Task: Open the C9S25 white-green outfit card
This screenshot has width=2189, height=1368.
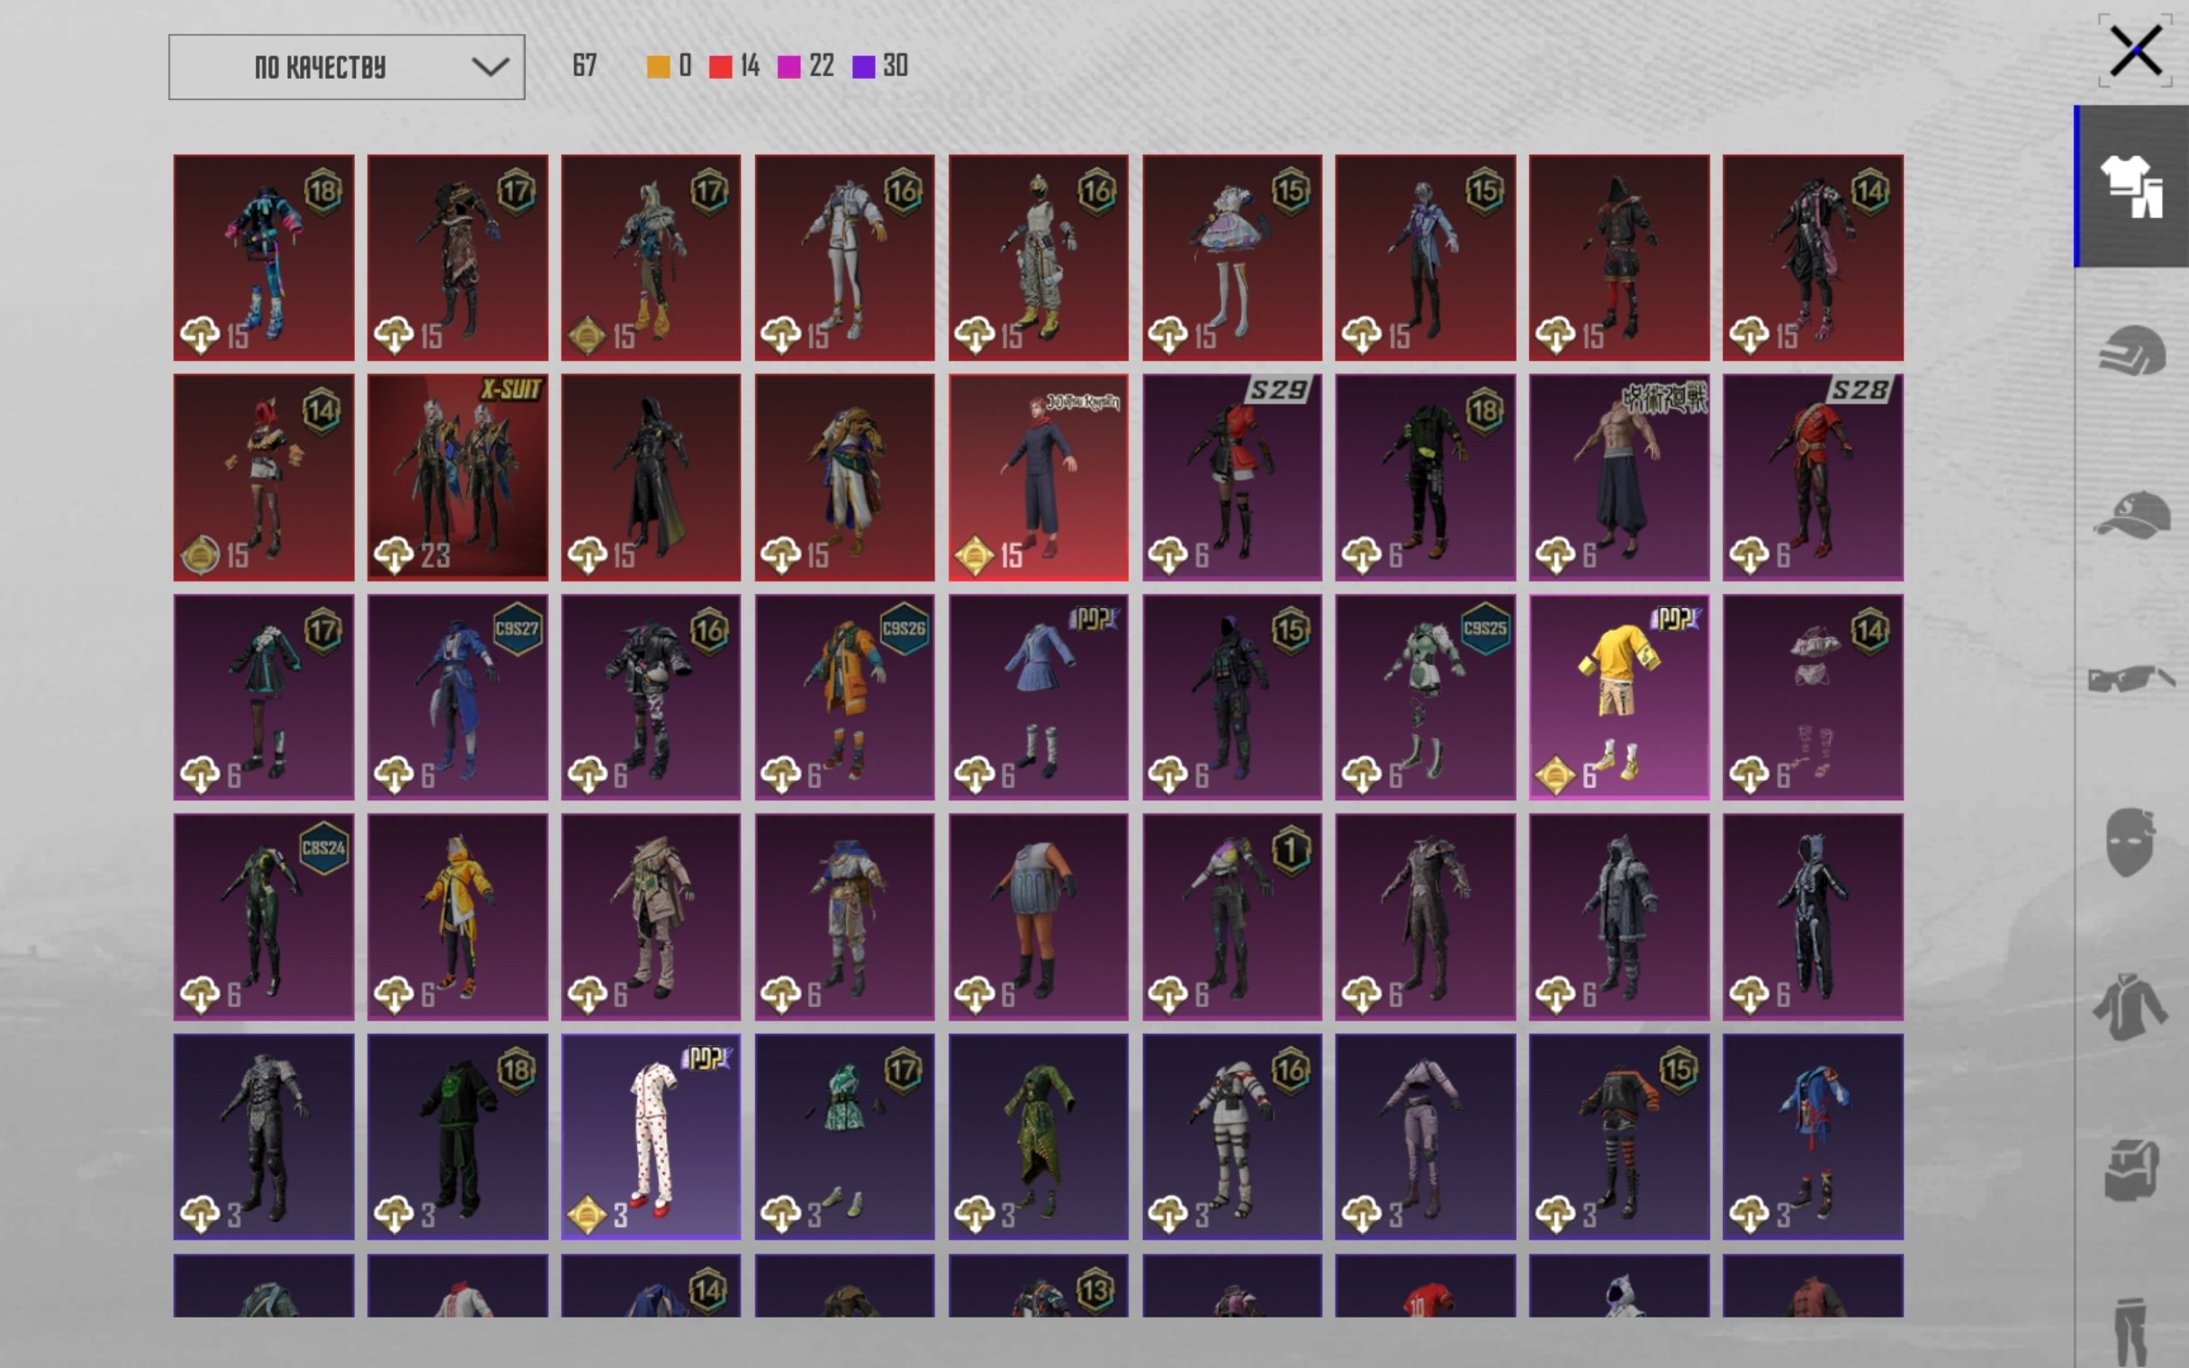Action: [1425, 697]
